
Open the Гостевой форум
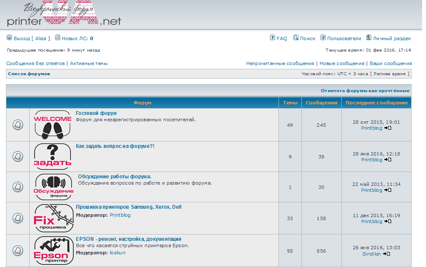[96, 113]
